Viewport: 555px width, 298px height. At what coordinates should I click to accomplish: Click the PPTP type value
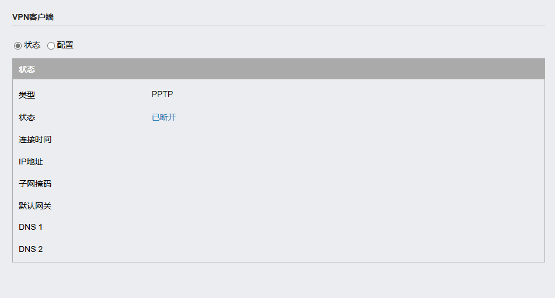(162, 94)
